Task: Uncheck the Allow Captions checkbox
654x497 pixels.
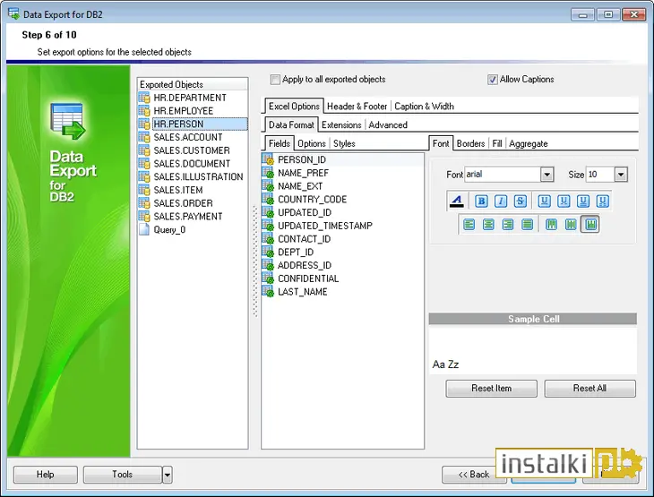Action: (493, 79)
